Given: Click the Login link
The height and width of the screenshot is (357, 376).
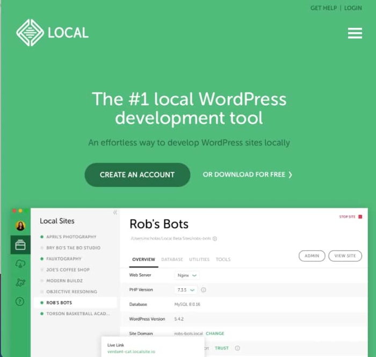Looking at the screenshot, I should pos(353,8).
